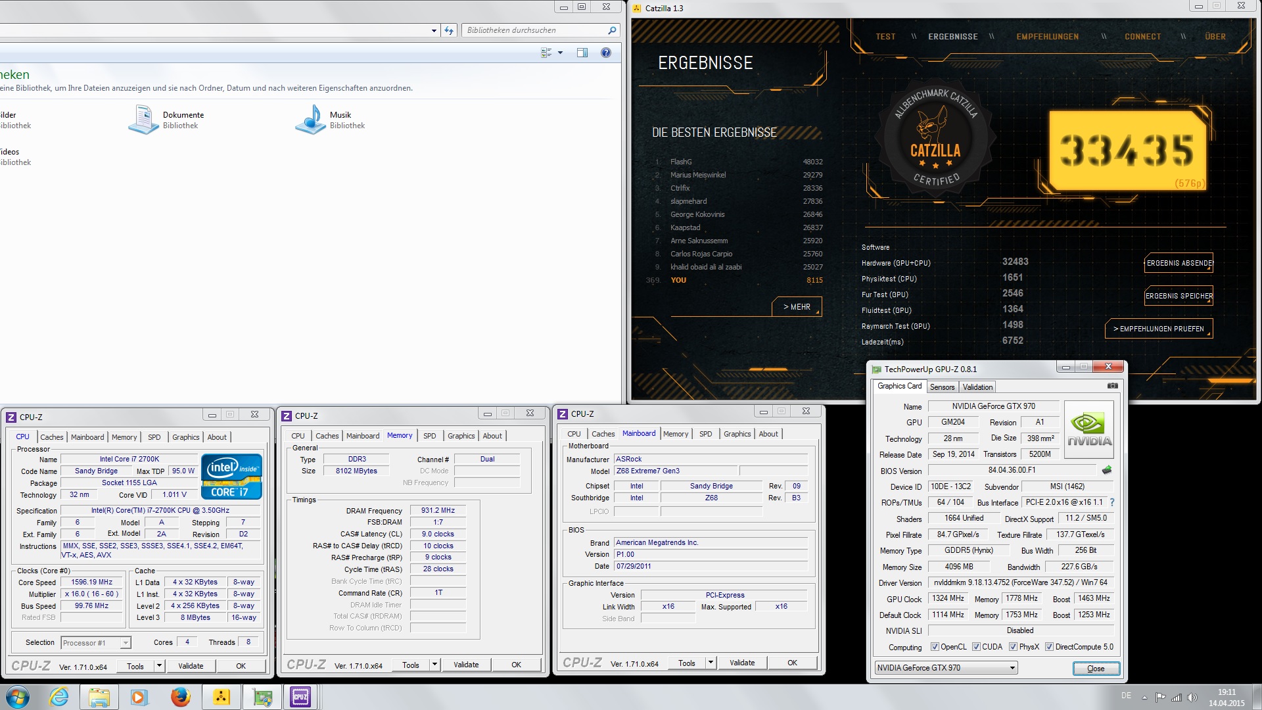Switch to Catzilla taskbar icon

[222, 697]
